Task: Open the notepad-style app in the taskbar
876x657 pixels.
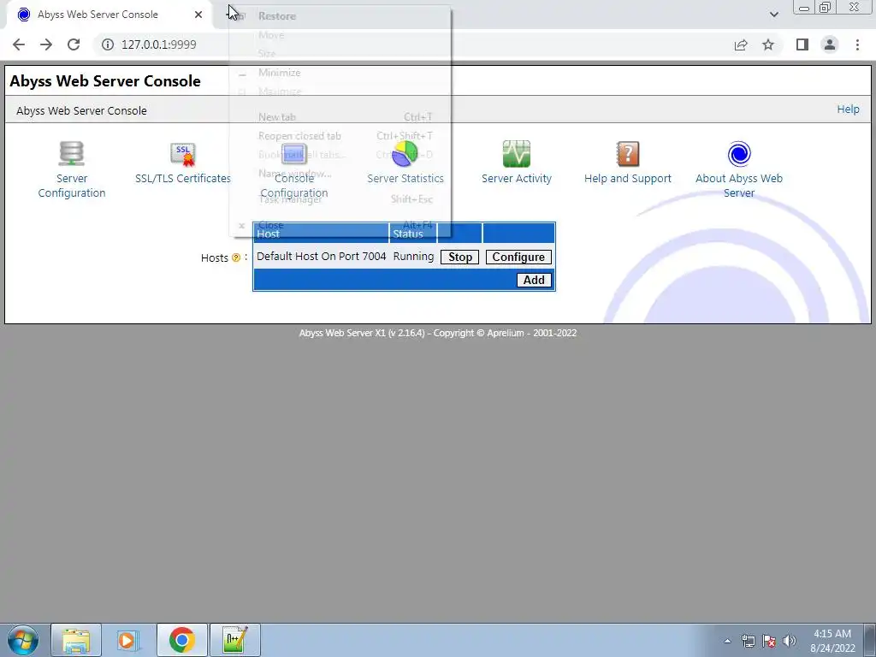Action: [234, 640]
